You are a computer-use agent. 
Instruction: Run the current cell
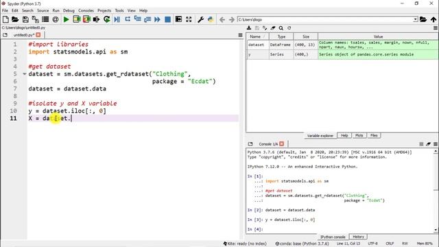(x=76, y=19)
